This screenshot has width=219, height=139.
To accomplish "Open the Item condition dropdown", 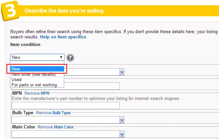I will [x=37, y=57].
